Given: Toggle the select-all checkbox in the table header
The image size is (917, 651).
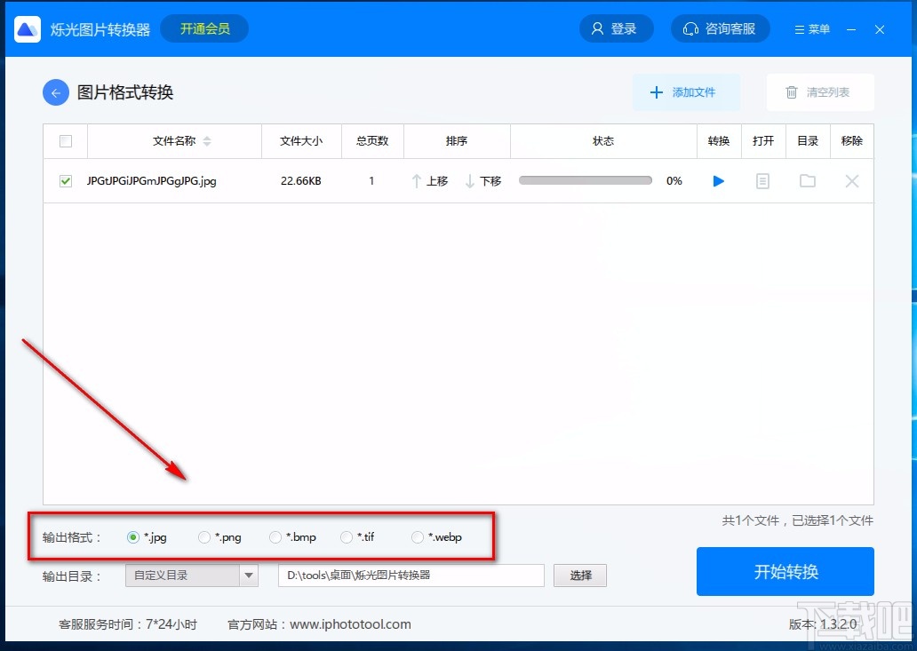Looking at the screenshot, I should tap(65, 140).
